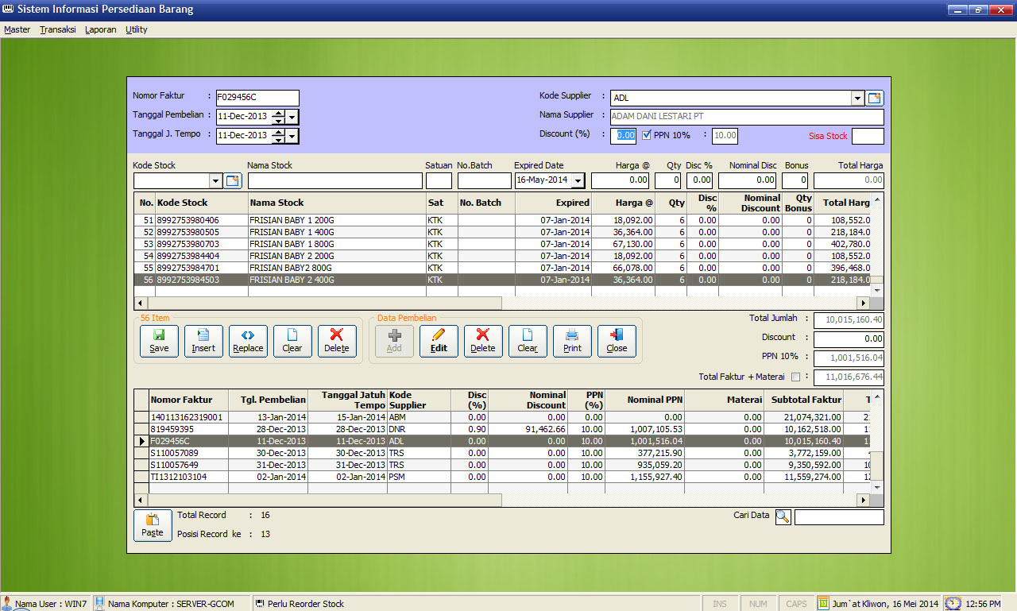
Task: Click the Paste clipboard button
Action: point(153,525)
